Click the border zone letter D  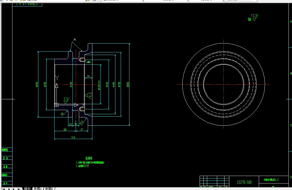[x=291, y=177]
